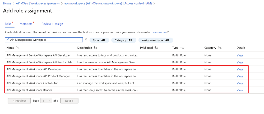Click description 'Has the same access as API Management'

108,62
